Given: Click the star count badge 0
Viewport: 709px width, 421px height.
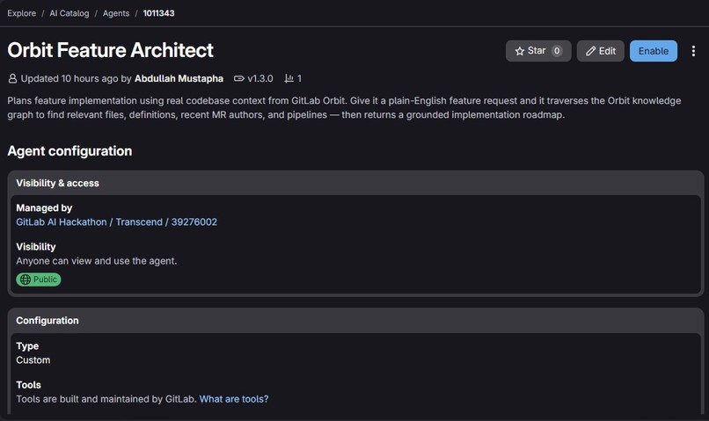Looking at the screenshot, I should point(557,51).
